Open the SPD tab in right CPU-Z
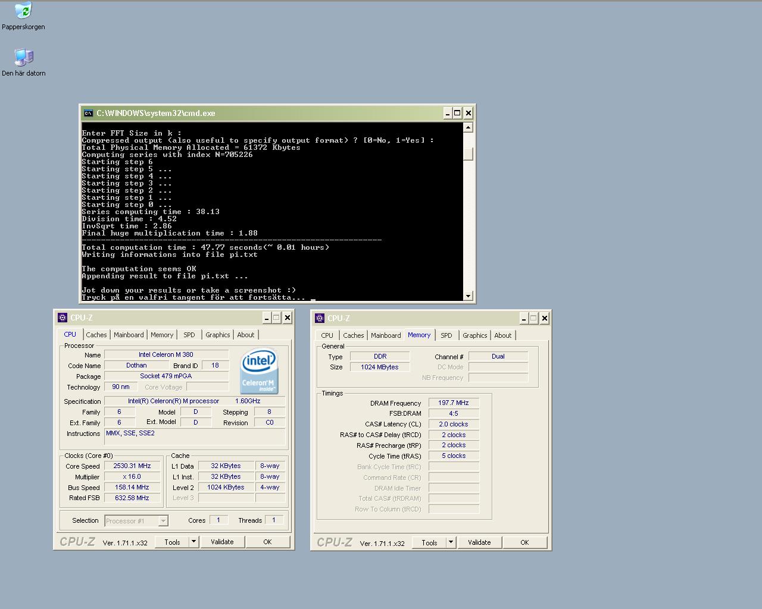The width and height of the screenshot is (762, 609). tap(446, 335)
